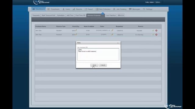The width and height of the screenshot is (195, 109).
Task: Click Cancel in the Note dialog
Action: [103, 65]
